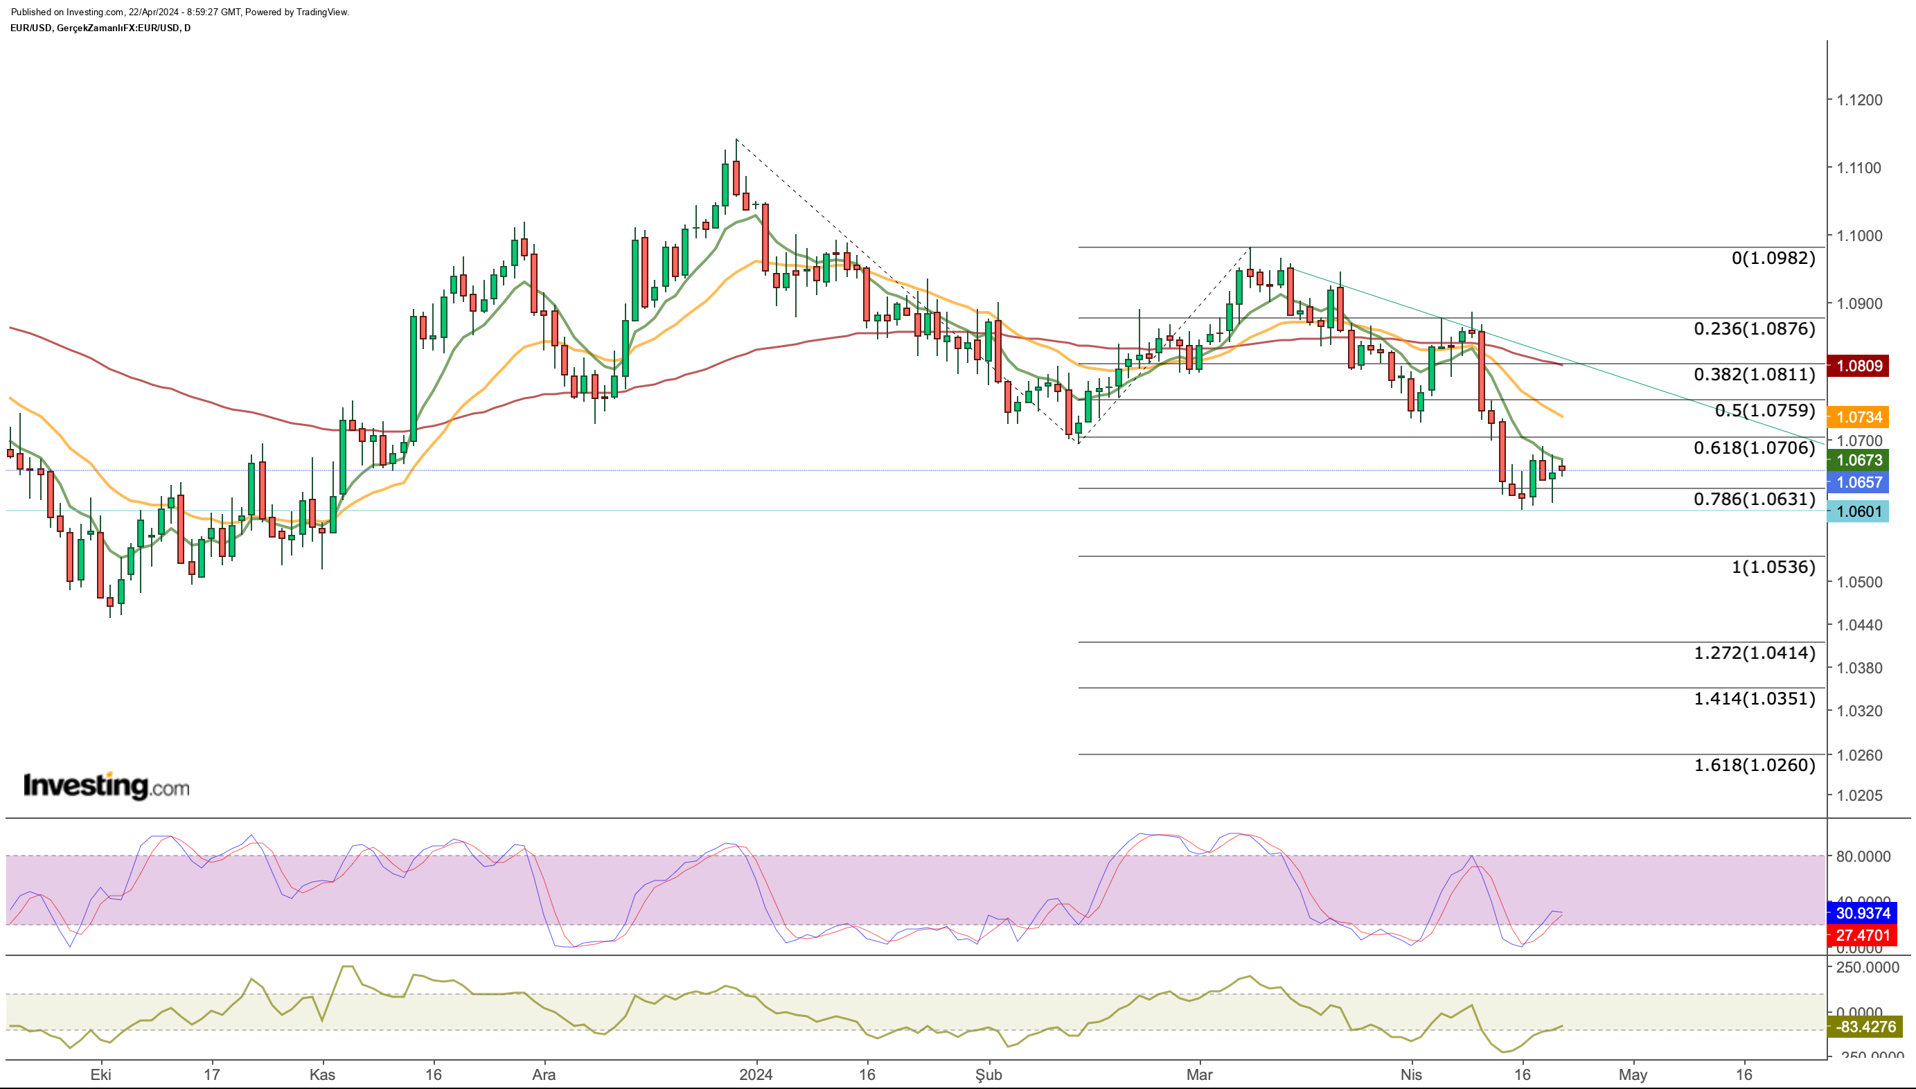Image resolution: width=1916 pixels, height=1089 pixels.
Task: Click the 'May' date label on time axis
Action: [x=1633, y=1074]
